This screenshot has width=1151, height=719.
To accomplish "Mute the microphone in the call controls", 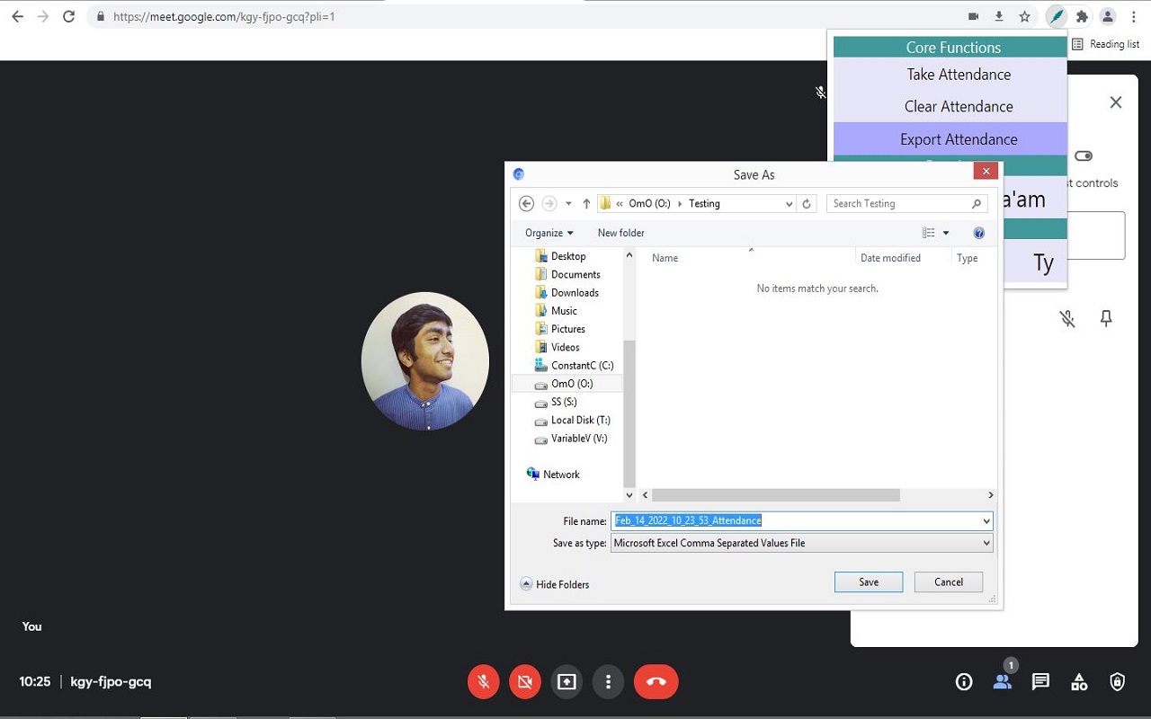I will tap(483, 681).
